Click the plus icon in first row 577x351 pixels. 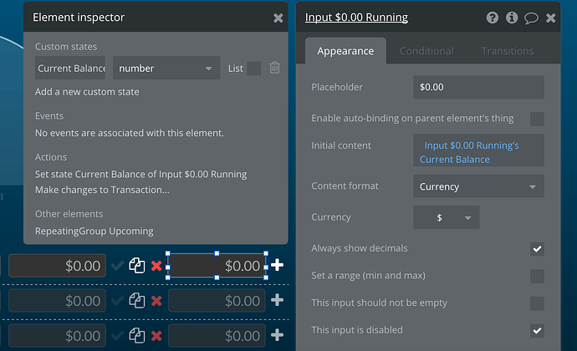278,266
